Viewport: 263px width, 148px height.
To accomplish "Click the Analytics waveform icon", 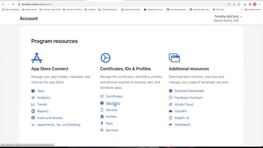I will tap(33, 97).
